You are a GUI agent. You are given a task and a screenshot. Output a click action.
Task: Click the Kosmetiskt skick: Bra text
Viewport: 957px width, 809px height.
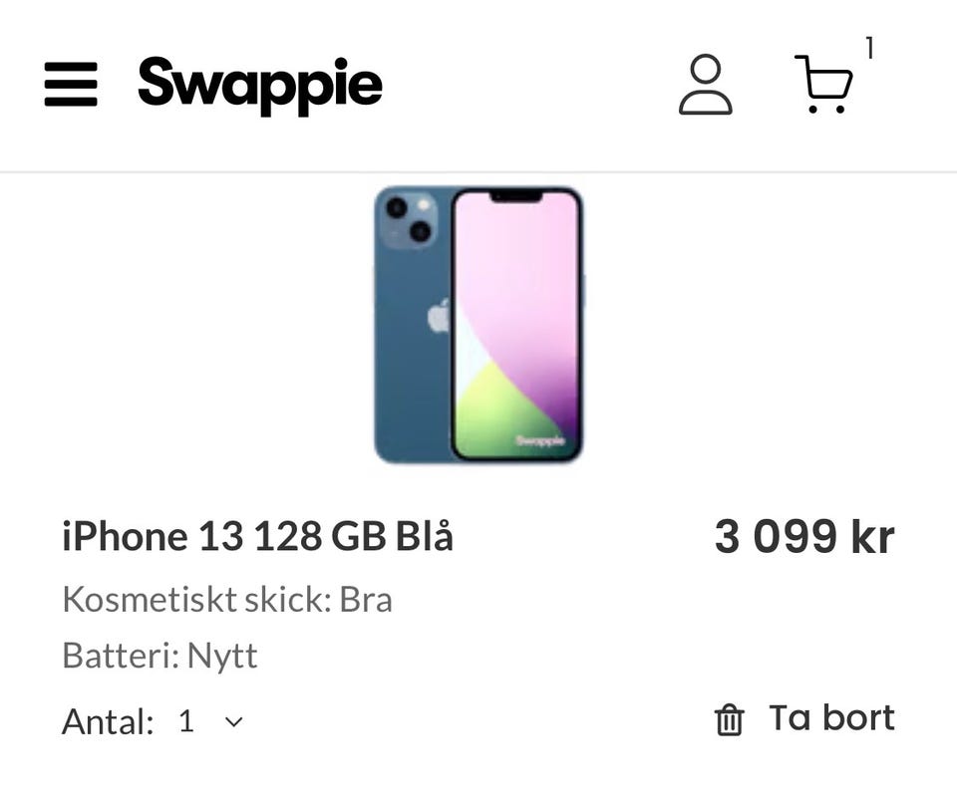coord(227,600)
